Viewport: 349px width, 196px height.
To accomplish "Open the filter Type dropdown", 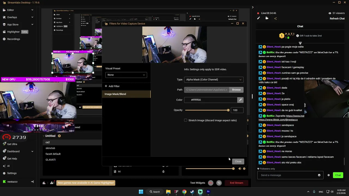I will pyautogui.click(x=214, y=79).
